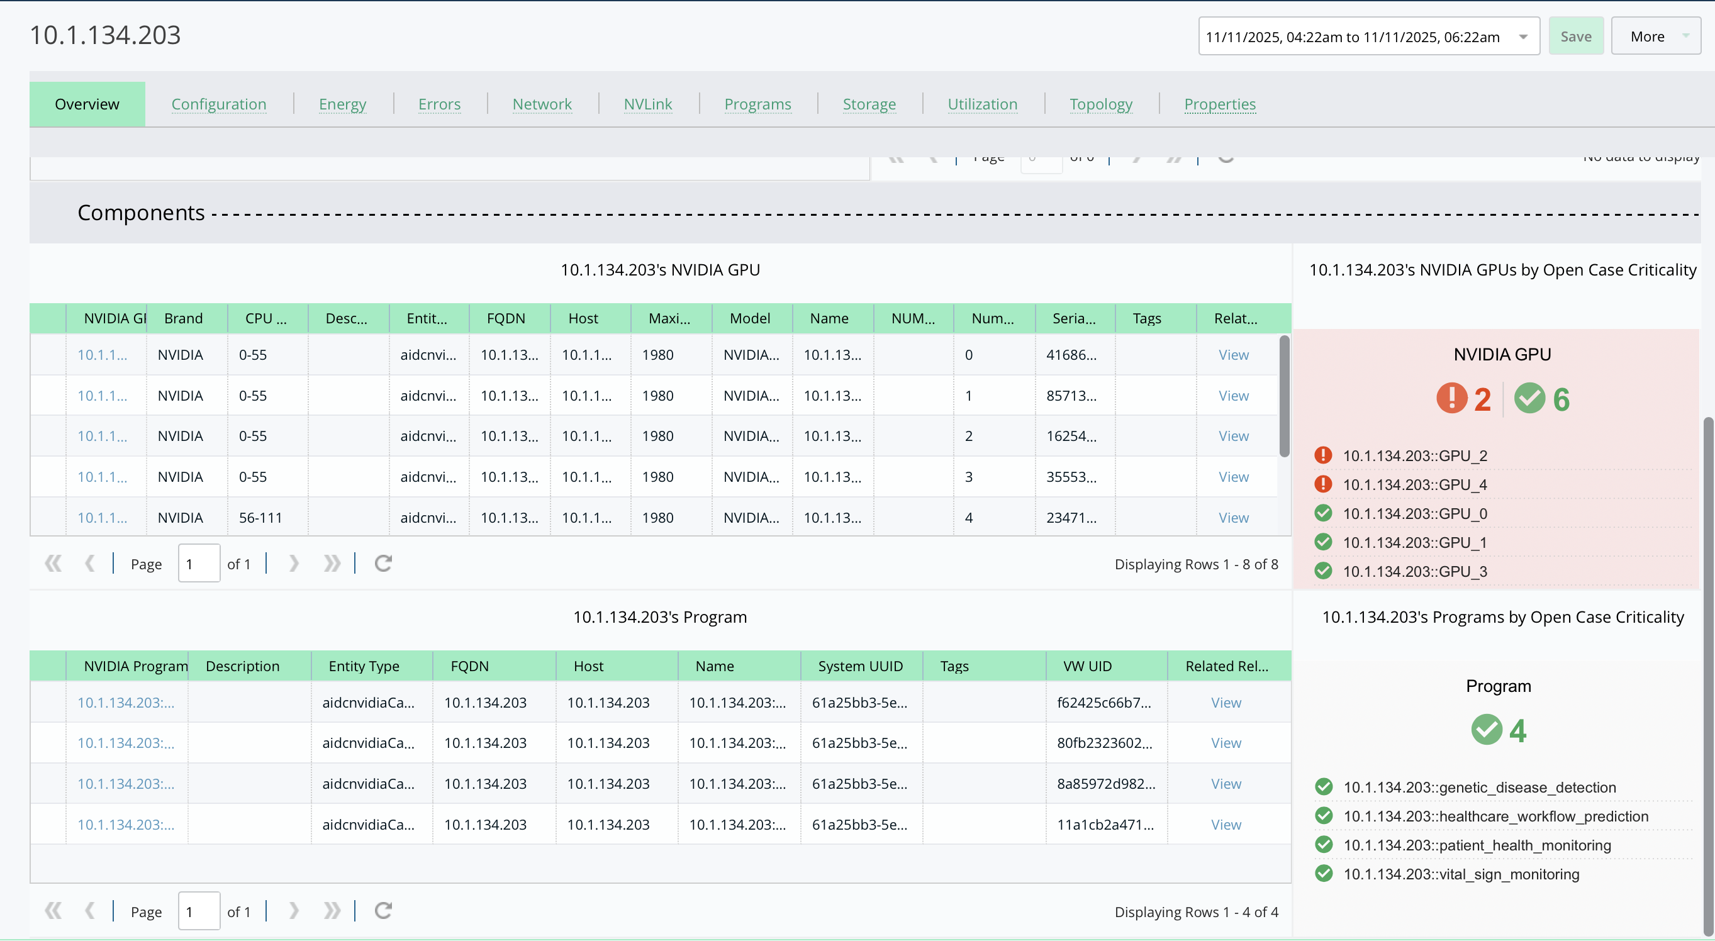1715x941 pixels.
Task: Jump to last page of GPU table
Action: point(332,564)
